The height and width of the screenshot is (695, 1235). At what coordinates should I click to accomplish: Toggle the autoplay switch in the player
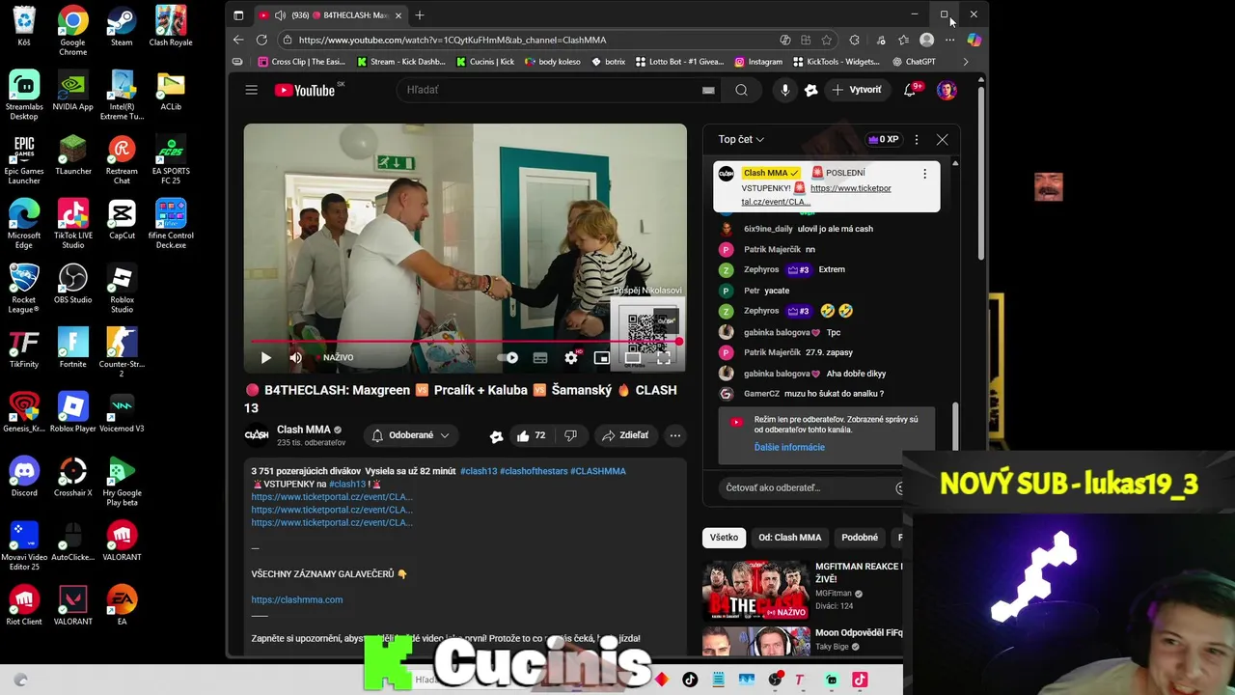pyautogui.click(x=508, y=358)
